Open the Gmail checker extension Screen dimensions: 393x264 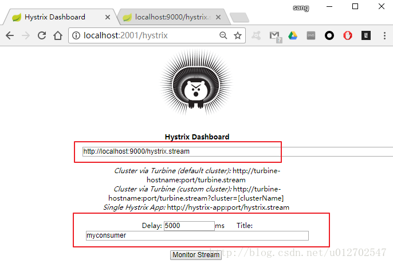(276, 36)
